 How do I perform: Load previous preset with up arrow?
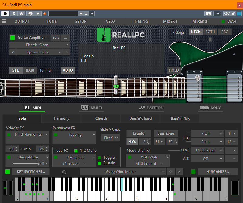[x=81, y=14]
